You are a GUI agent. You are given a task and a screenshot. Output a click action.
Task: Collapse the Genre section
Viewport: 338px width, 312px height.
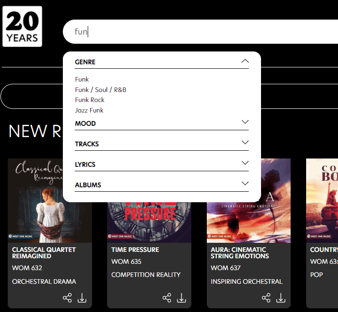click(x=245, y=61)
